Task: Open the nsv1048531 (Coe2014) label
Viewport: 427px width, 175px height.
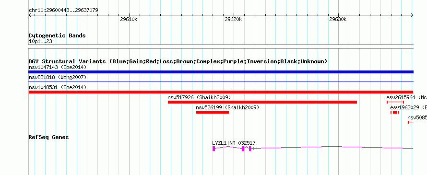Action: (x=58, y=87)
